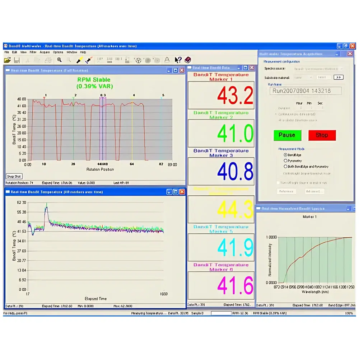Open the Edit menu
Viewport: 359px width, 359px height.
tap(15, 52)
